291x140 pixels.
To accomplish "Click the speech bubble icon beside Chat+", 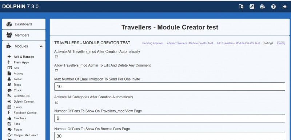I will pos(9,90).
